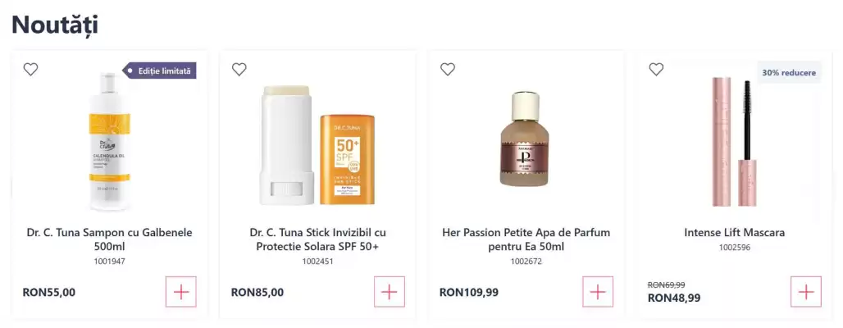The width and height of the screenshot is (843, 328).
Task: Click the RON48,99 discounted mascara price
Action: point(674,298)
